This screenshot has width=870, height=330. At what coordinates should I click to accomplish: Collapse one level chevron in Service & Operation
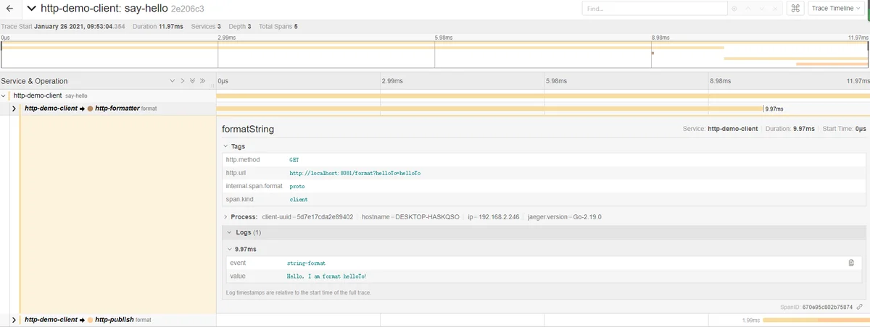click(183, 81)
